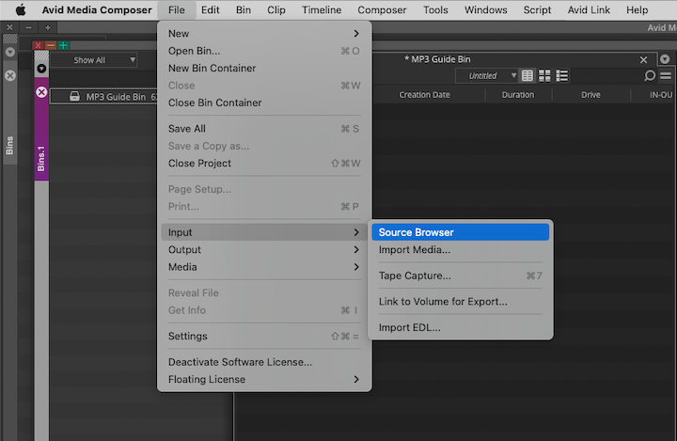
Task: Click the top-left gray plus button
Action: point(48,27)
